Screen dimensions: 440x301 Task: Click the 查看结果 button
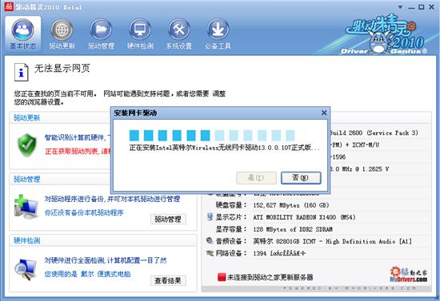pyautogui.click(x=168, y=280)
